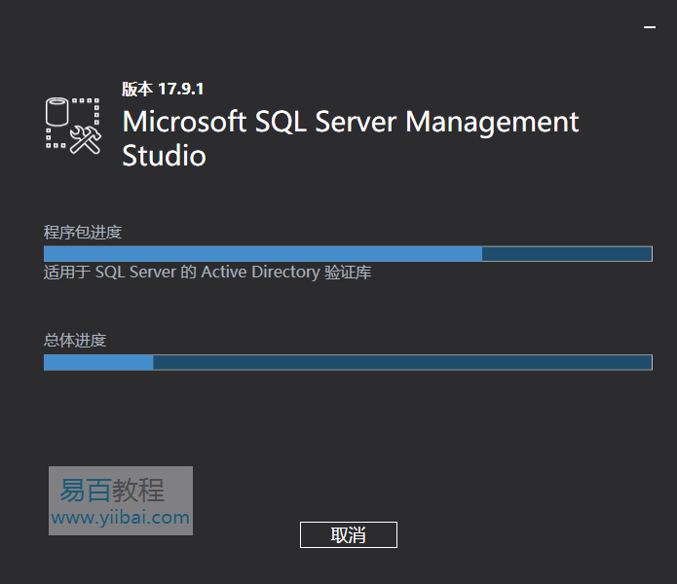Click the unfilled part of the package progress bar
The width and height of the screenshot is (677, 584).
(567, 254)
